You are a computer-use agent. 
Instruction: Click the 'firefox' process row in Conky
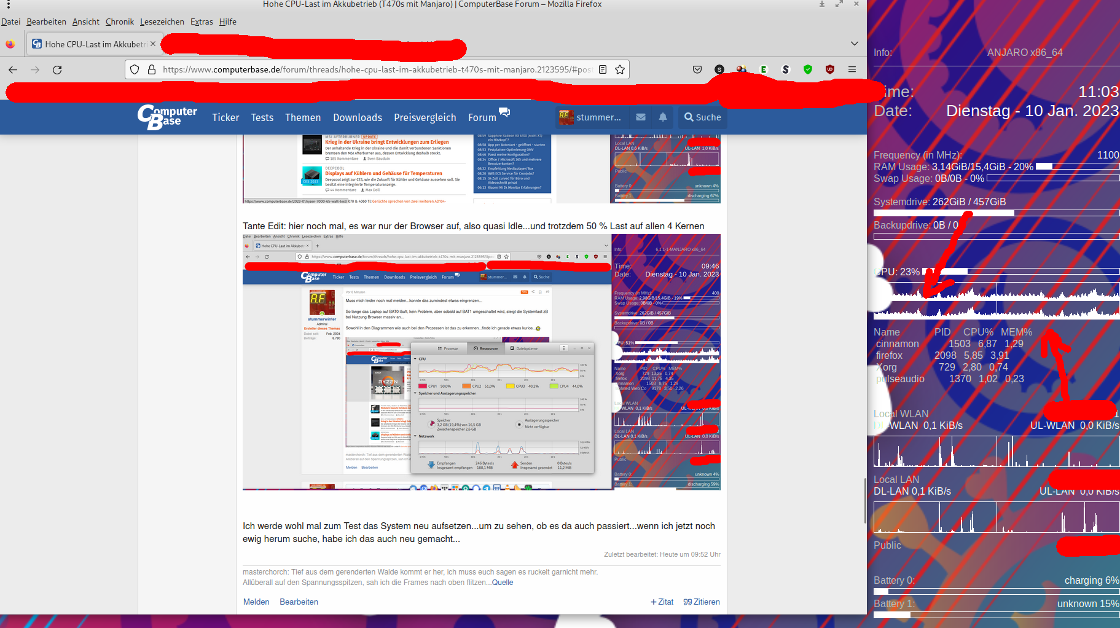942,355
